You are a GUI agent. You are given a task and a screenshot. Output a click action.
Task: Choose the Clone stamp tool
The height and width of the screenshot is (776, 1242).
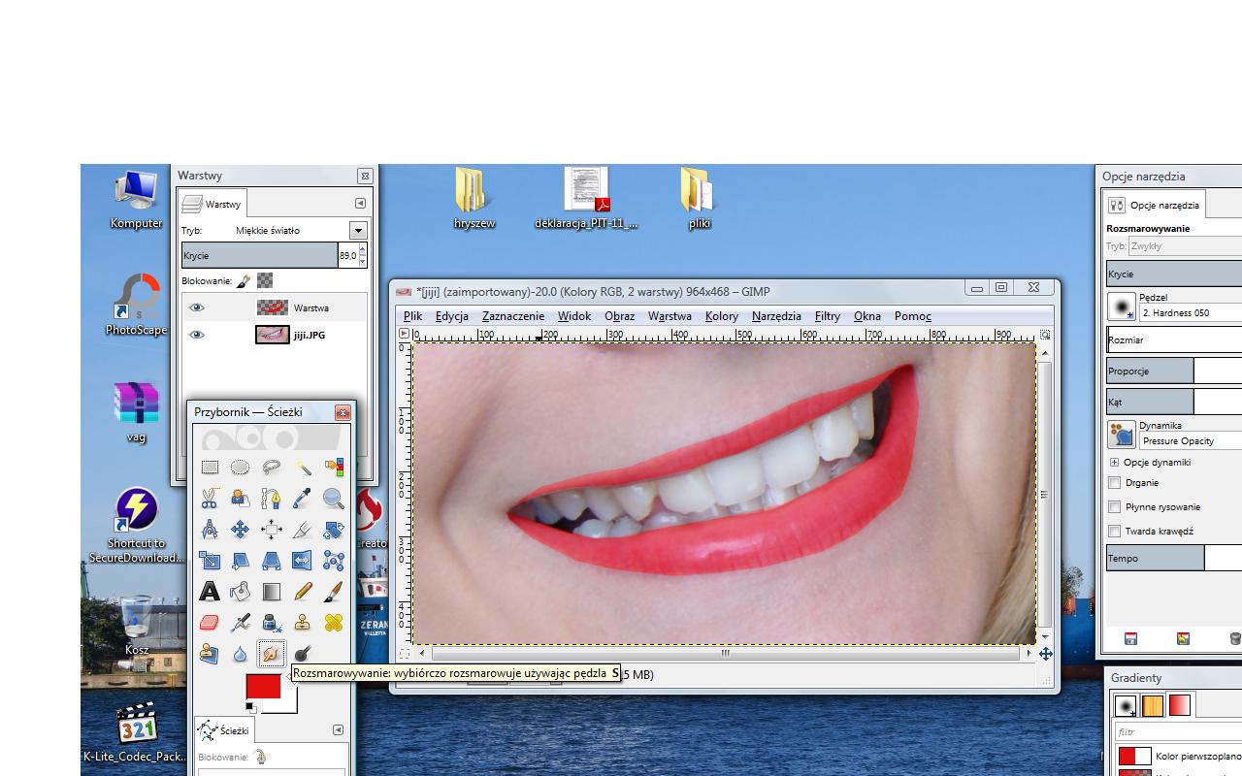click(303, 623)
